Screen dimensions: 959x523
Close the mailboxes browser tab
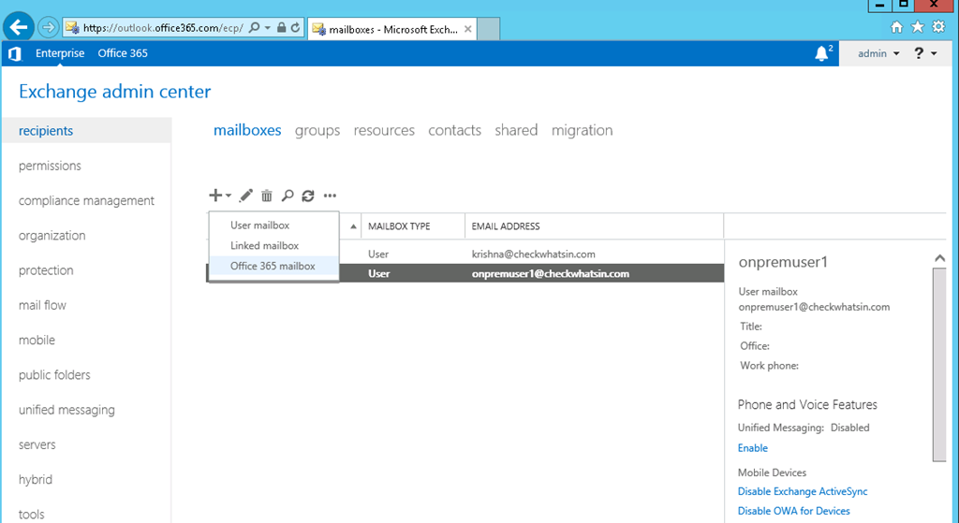tap(468, 29)
